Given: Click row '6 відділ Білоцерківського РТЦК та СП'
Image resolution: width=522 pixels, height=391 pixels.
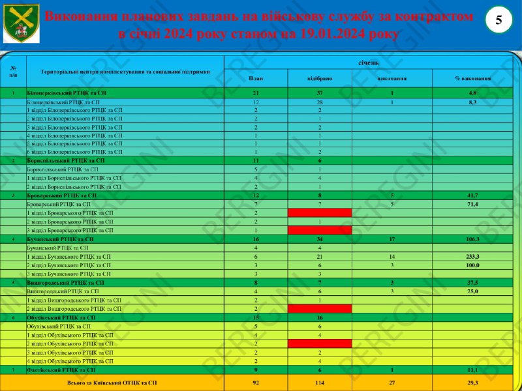Looking at the screenshot, I should tap(256, 152).
